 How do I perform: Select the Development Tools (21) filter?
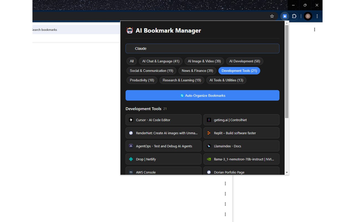(x=239, y=70)
